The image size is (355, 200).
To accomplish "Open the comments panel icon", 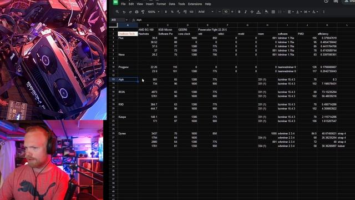I will click(336, 1).
